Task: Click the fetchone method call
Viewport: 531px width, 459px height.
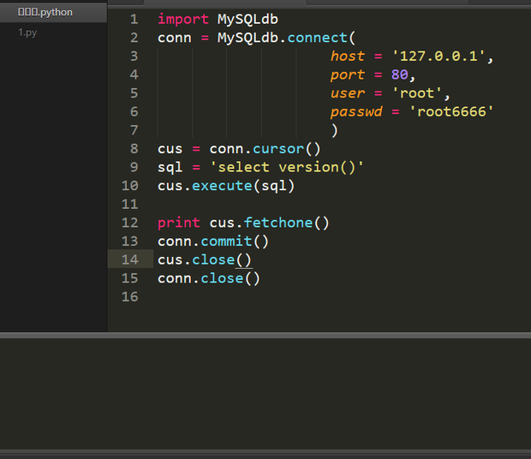Action: pos(278,223)
